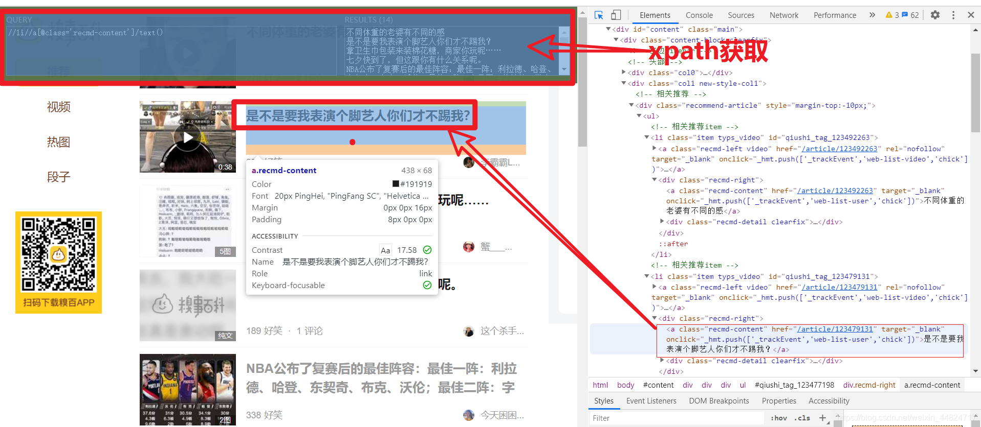Click the page vertical scrollbar thumb
981x427 pixels.
click(x=582, y=82)
